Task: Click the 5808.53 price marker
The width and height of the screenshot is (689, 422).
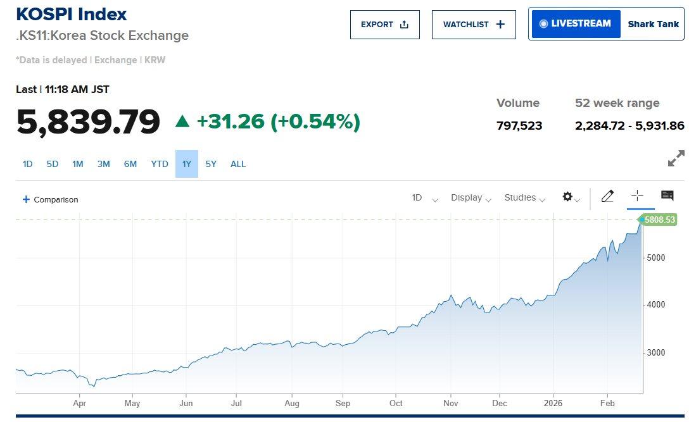Action: (x=660, y=220)
